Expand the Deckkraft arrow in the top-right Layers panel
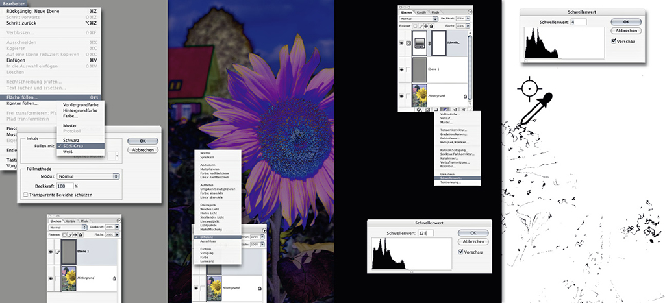This screenshot has height=303, width=665. [469, 19]
